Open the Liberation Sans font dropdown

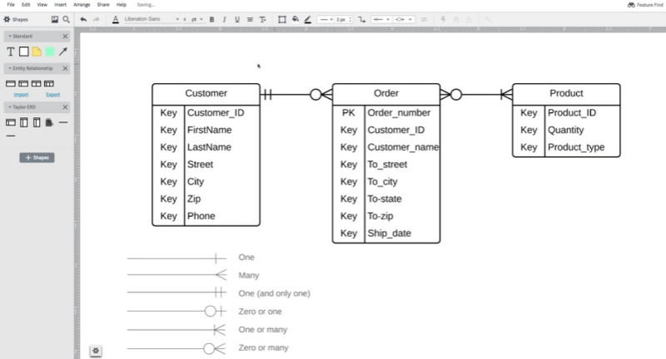[x=152, y=19]
